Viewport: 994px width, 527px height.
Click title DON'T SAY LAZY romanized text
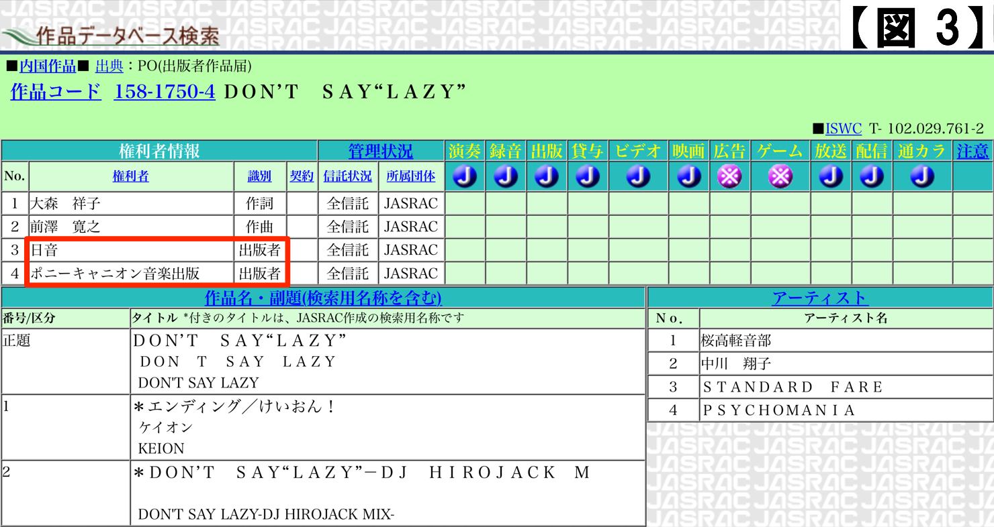click(x=198, y=383)
